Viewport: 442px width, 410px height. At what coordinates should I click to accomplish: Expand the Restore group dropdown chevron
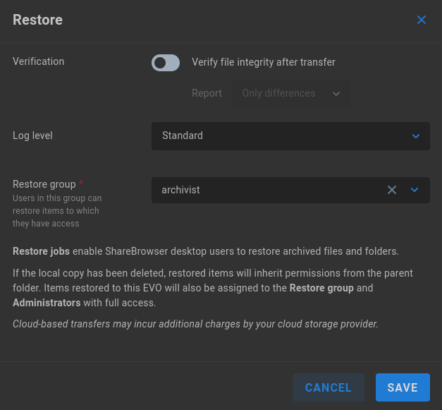[x=415, y=190]
